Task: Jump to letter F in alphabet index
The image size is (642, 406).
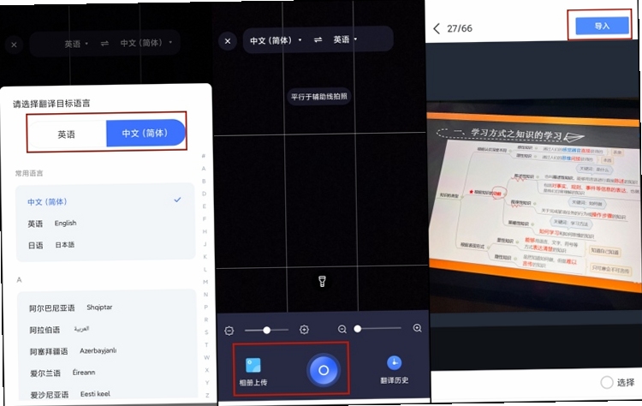Action: pos(205,218)
